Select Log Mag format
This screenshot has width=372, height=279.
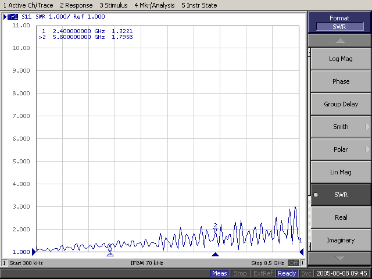pyautogui.click(x=341, y=59)
